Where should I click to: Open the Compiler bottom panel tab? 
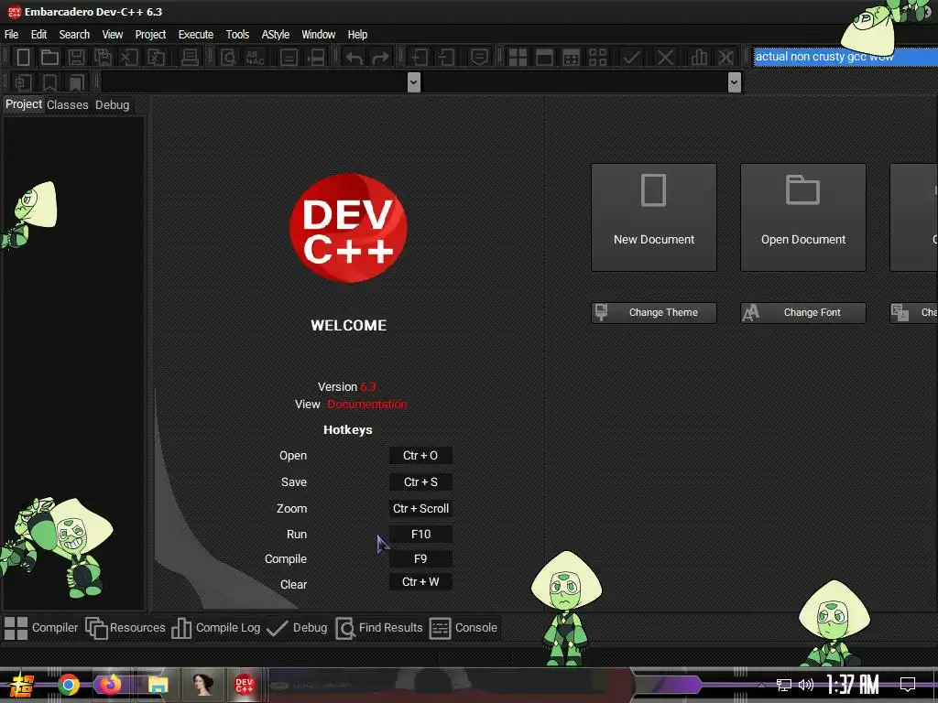pyautogui.click(x=41, y=628)
